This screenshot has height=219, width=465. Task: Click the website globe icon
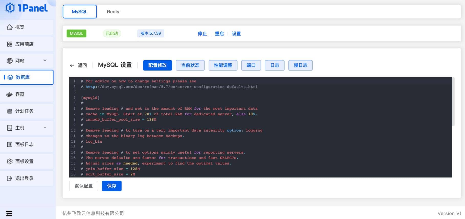(x=10, y=61)
